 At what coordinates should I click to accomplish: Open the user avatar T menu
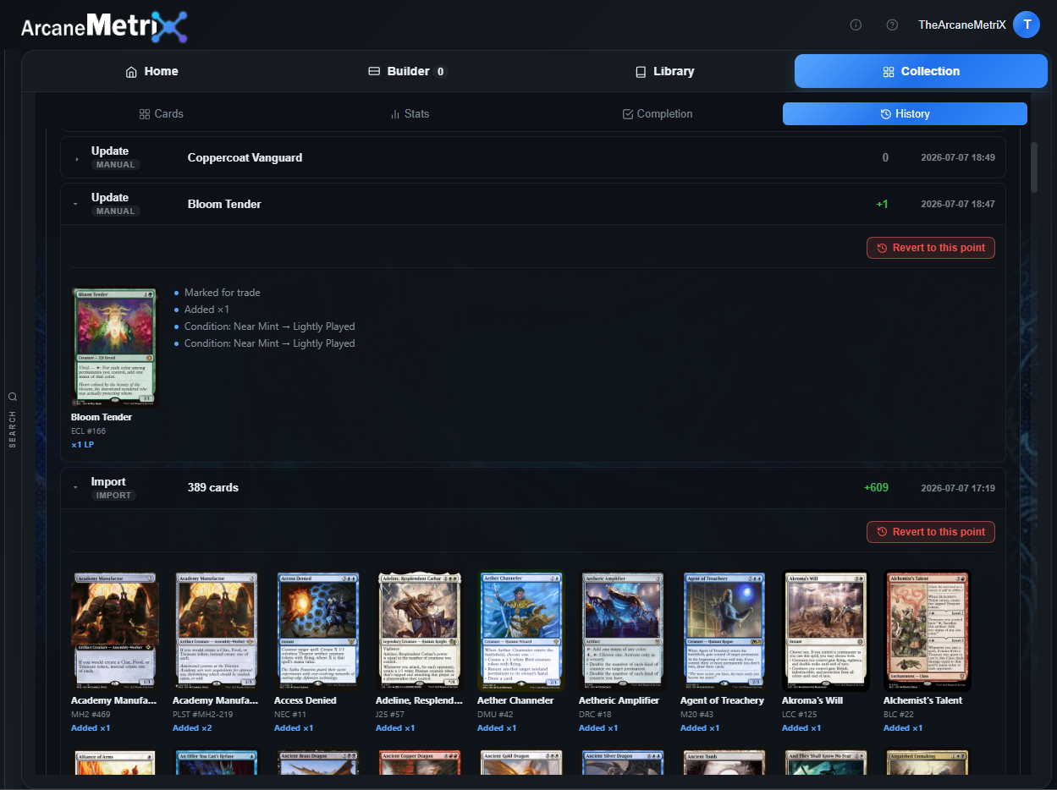pyautogui.click(x=1027, y=25)
